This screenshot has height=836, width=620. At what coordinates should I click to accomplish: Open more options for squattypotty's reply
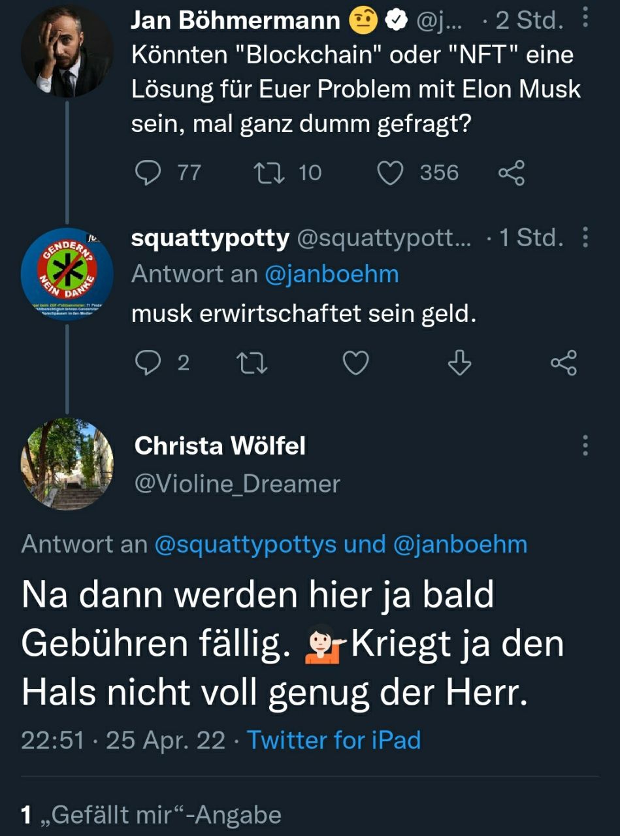pos(585,237)
